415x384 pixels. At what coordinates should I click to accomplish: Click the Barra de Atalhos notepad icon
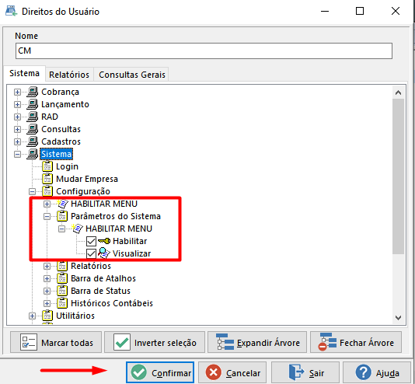click(x=62, y=278)
